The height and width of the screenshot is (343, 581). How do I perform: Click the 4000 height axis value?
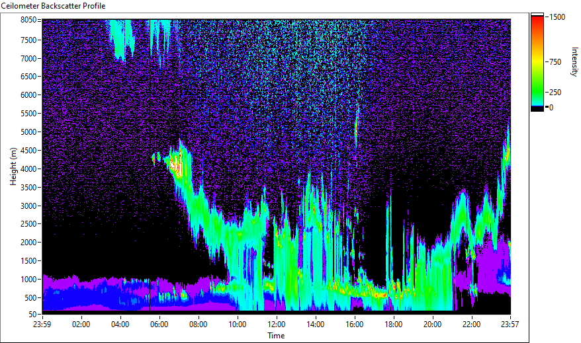28,169
